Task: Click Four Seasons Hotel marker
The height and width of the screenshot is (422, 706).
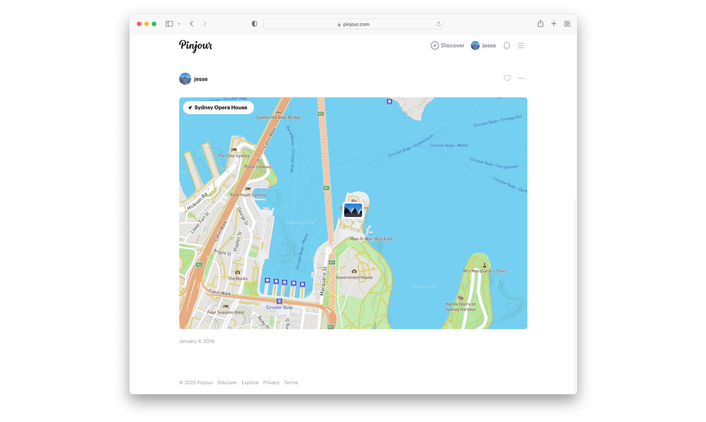Action: (225, 306)
